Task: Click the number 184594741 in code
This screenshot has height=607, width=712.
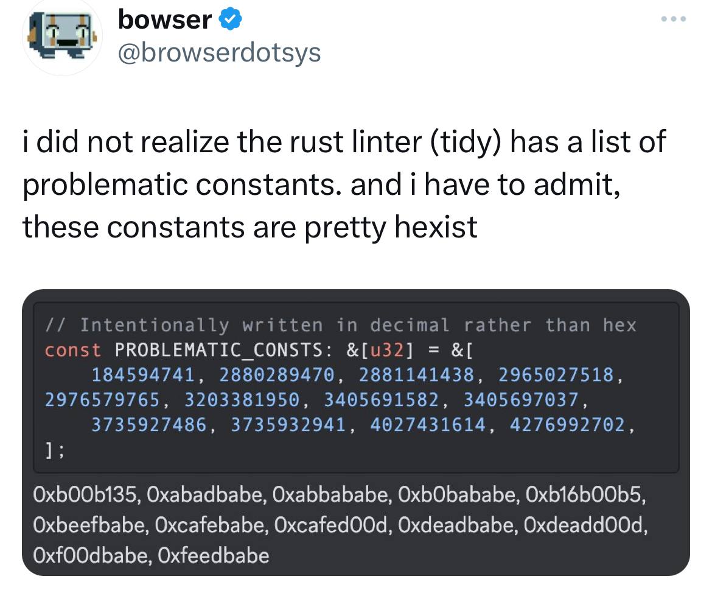Action: pyautogui.click(x=143, y=375)
